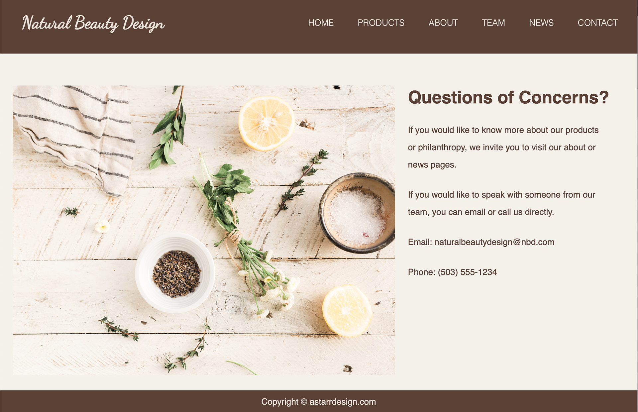The image size is (638, 412).
Task: Click the white bowl of dried lavender
Action: pos(175,273)
